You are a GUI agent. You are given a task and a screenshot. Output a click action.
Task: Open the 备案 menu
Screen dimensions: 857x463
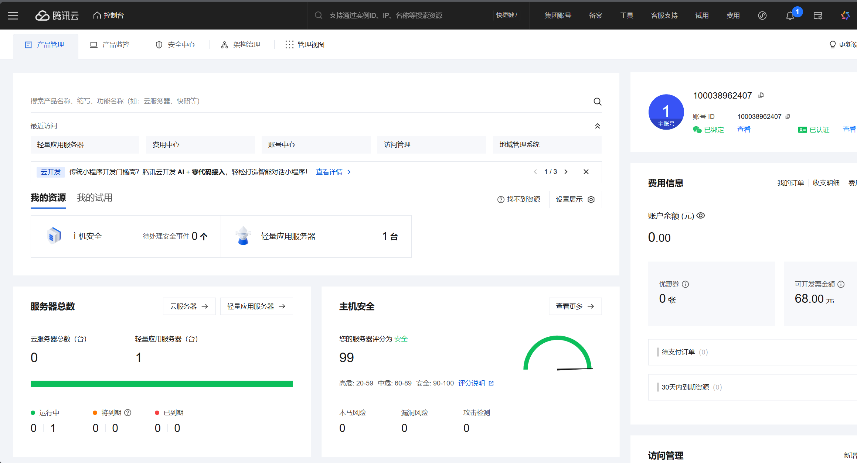[x=595, y=16]
